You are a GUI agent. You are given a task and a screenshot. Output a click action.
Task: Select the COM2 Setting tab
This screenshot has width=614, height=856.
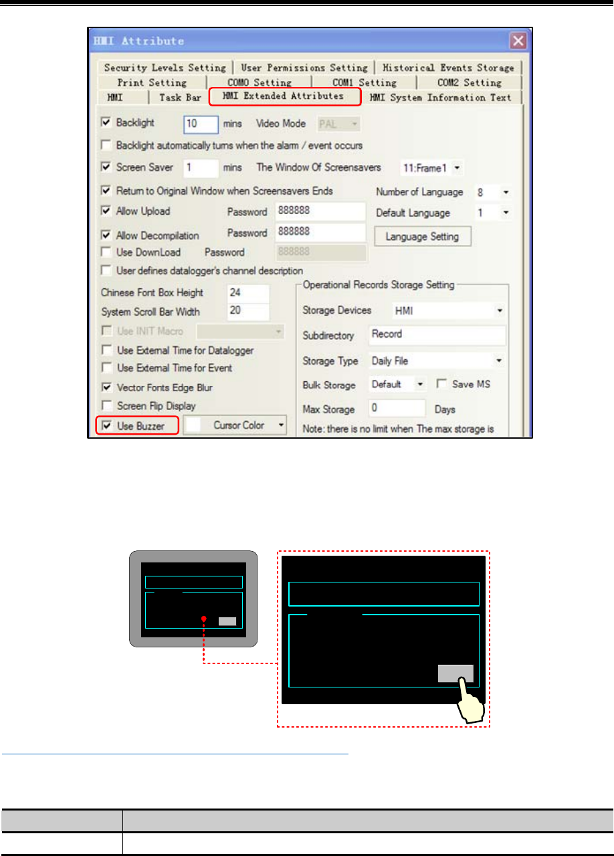coord(469,82)
